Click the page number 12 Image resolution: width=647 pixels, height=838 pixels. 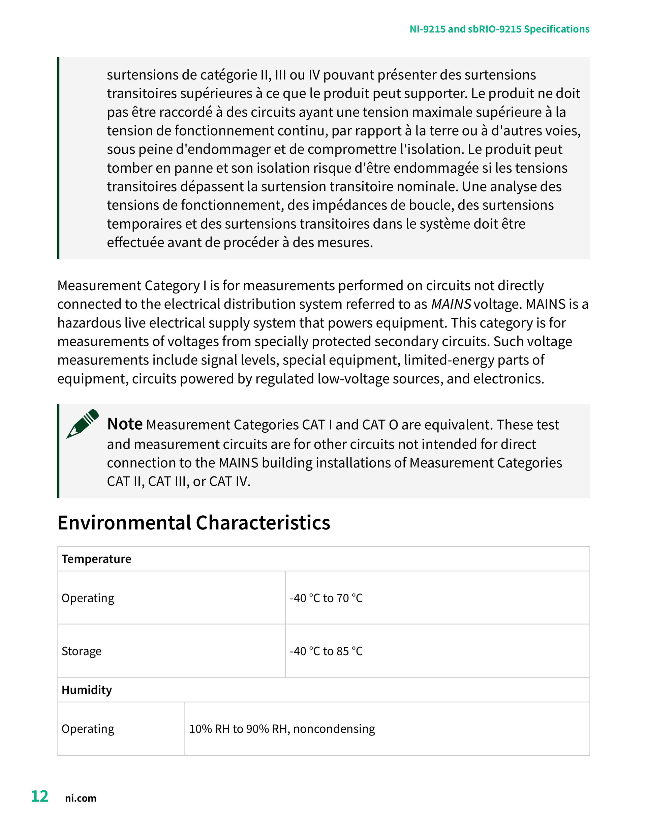tap(39, 796)
